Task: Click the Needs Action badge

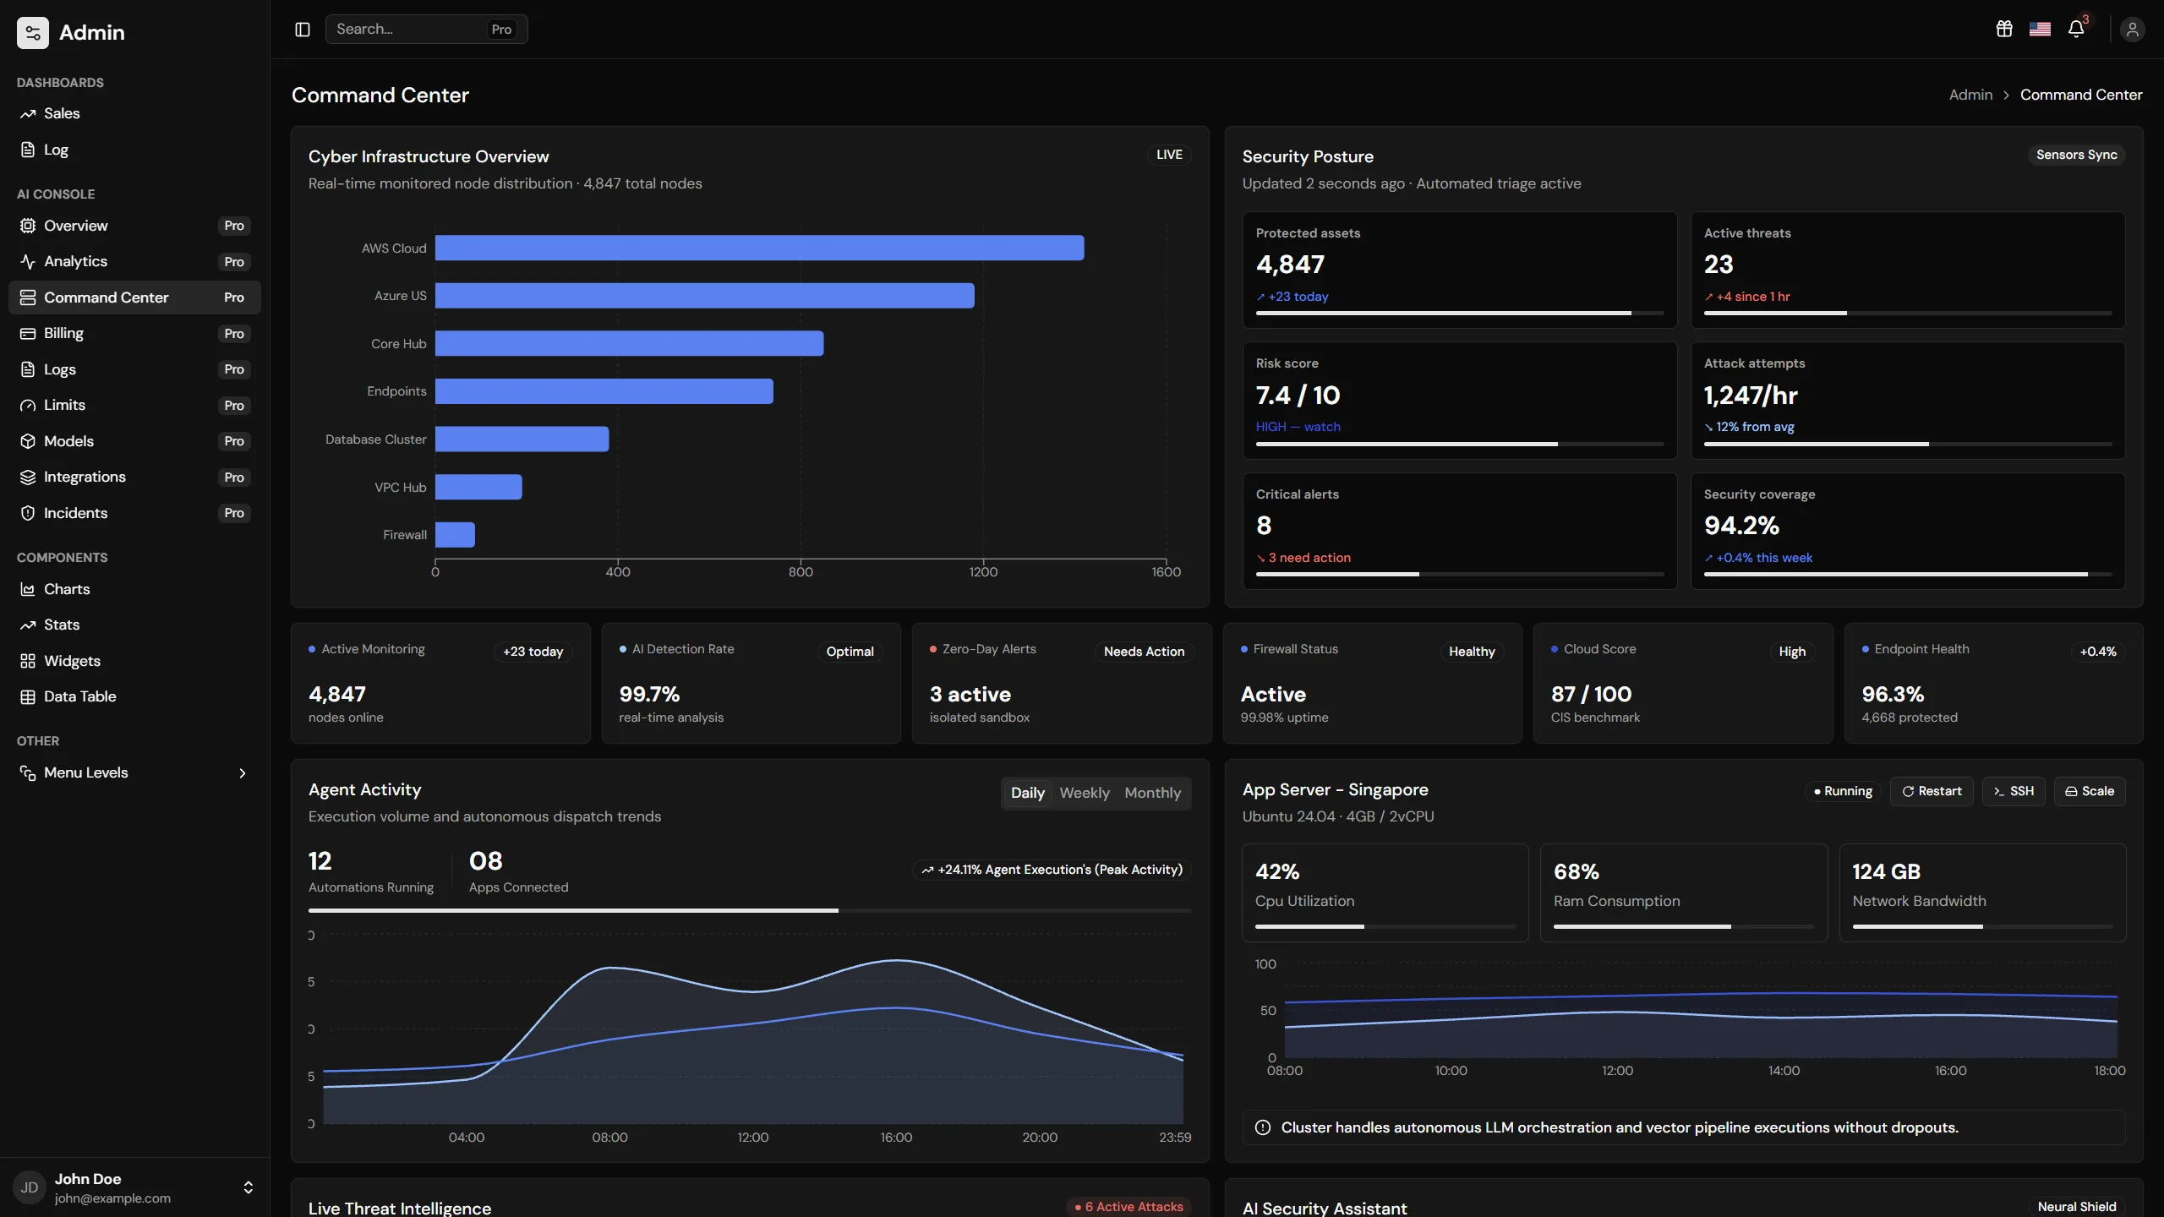Action: (x=1144, y=652)
